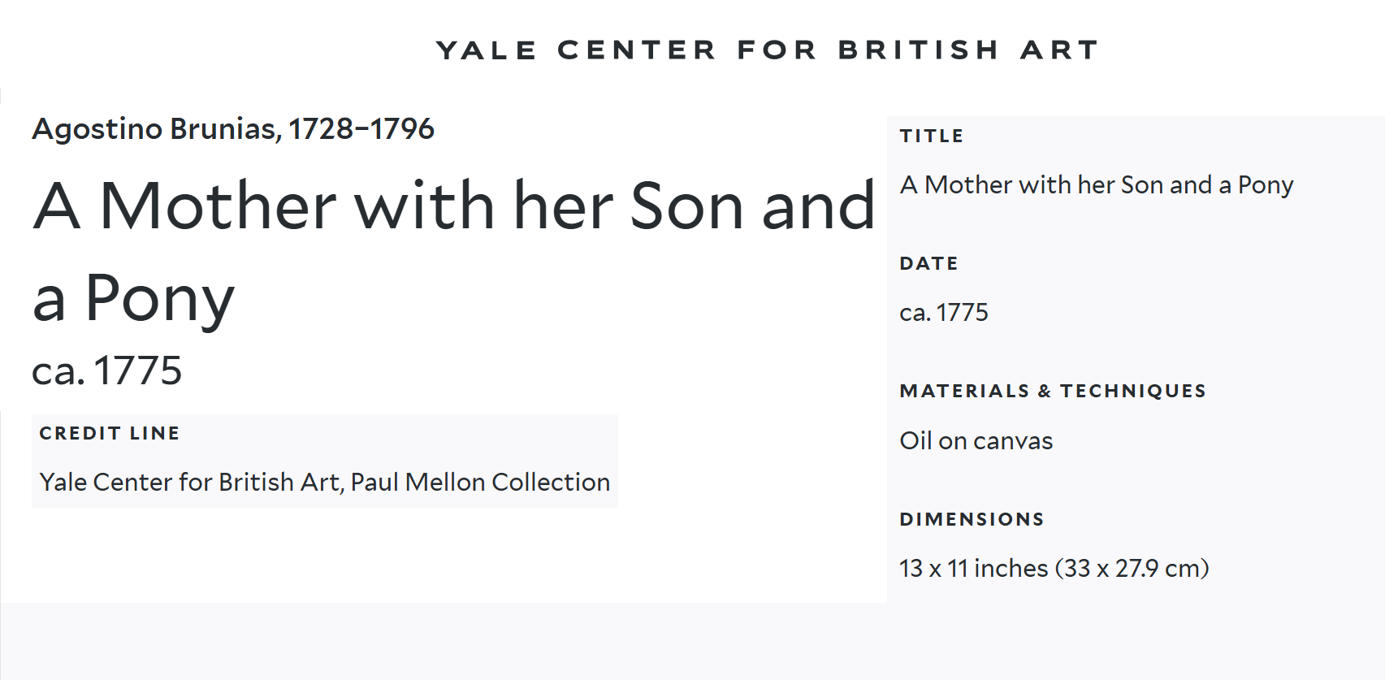
Task: Click the artist's life dates 1728–1796
Action: (361, 129)
